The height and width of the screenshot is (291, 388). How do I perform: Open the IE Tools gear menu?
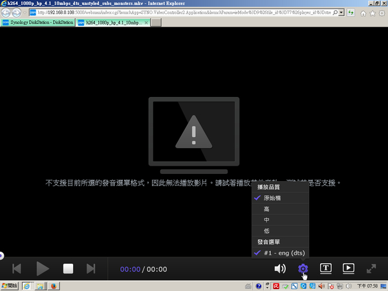pyautogui.click(x=382, y=14)
